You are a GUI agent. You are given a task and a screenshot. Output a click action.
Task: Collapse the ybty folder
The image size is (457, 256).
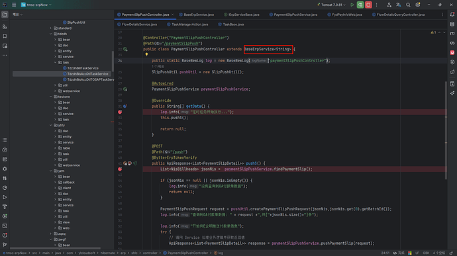coord(51,125)
